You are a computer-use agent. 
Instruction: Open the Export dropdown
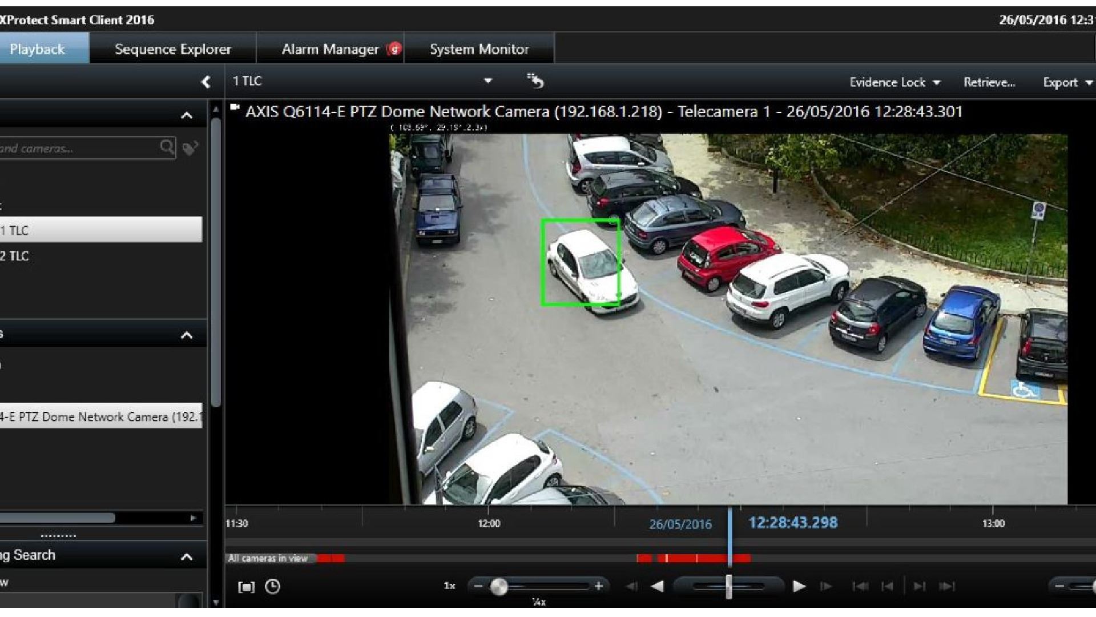tap(1067, 82)
